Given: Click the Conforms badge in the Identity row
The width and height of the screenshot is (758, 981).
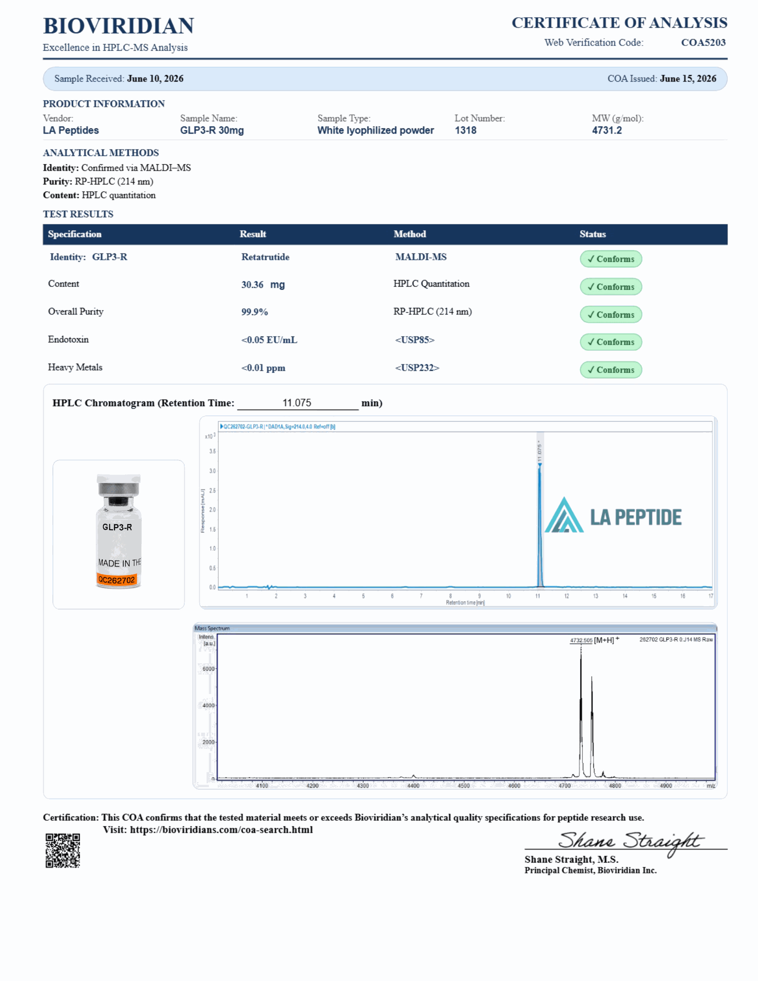Looking at the screenshot, I should [x=610, y=259].
